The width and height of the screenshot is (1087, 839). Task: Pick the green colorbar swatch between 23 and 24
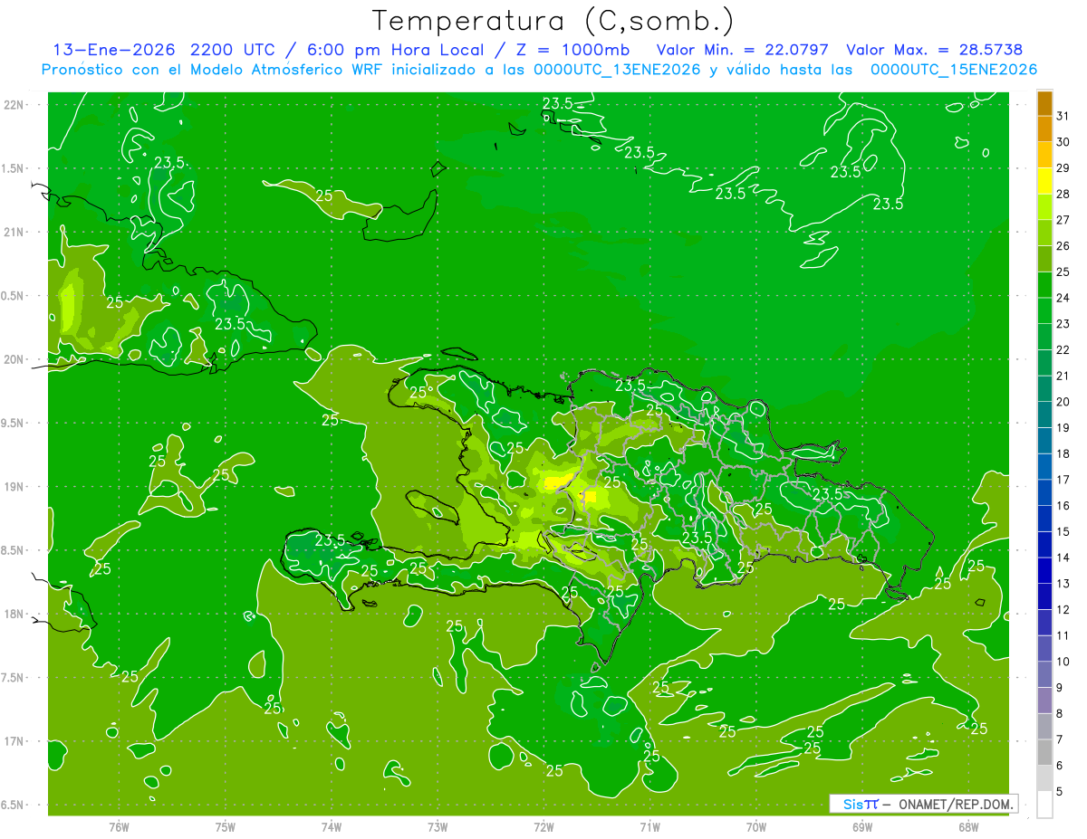click(1044, 311)
